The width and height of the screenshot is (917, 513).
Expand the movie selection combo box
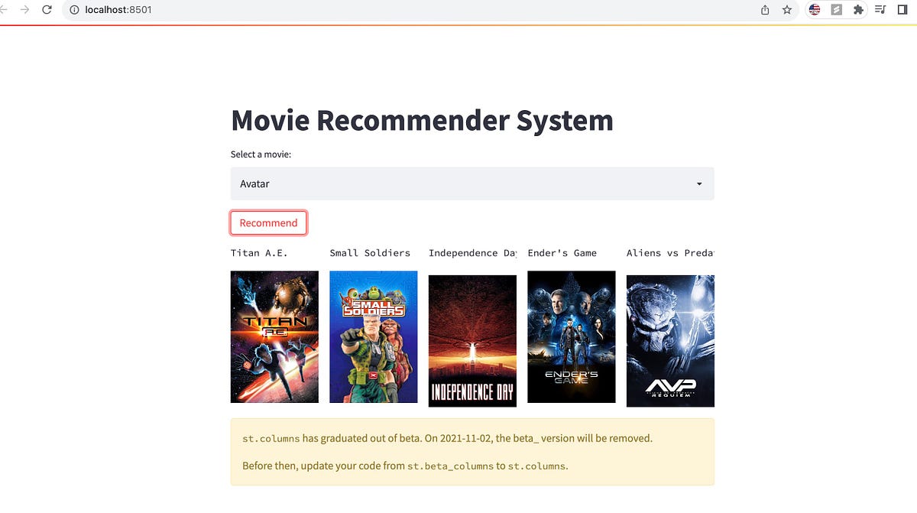click(x=472, y=183)
